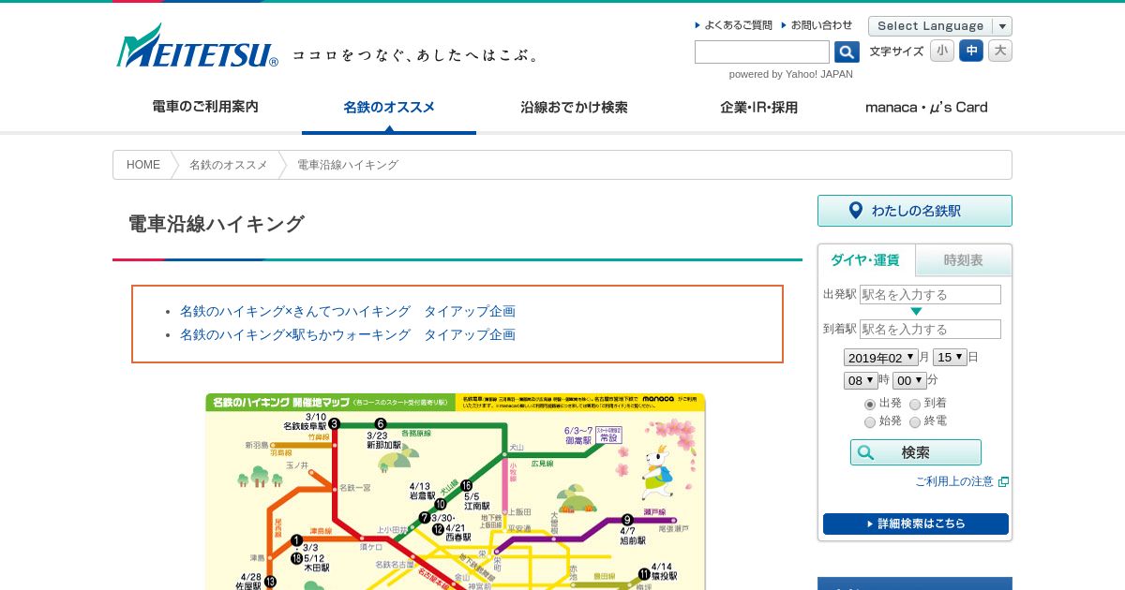Expand the hour dropdown showing 08
The image size is (1125, 590).
861,380
